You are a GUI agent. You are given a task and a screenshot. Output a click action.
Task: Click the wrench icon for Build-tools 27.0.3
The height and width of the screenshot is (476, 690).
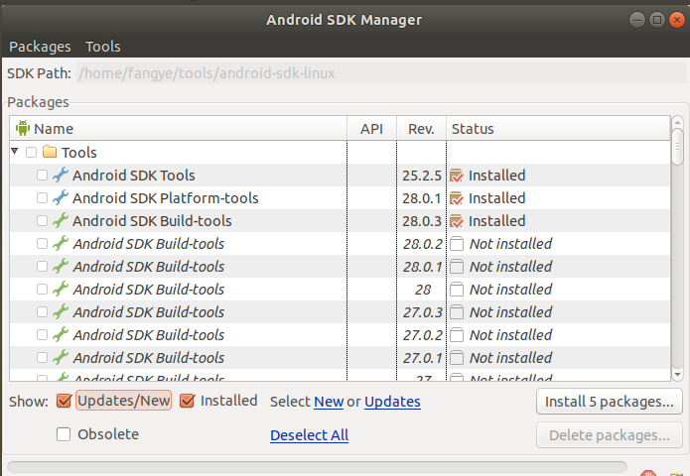pos(61,312)
